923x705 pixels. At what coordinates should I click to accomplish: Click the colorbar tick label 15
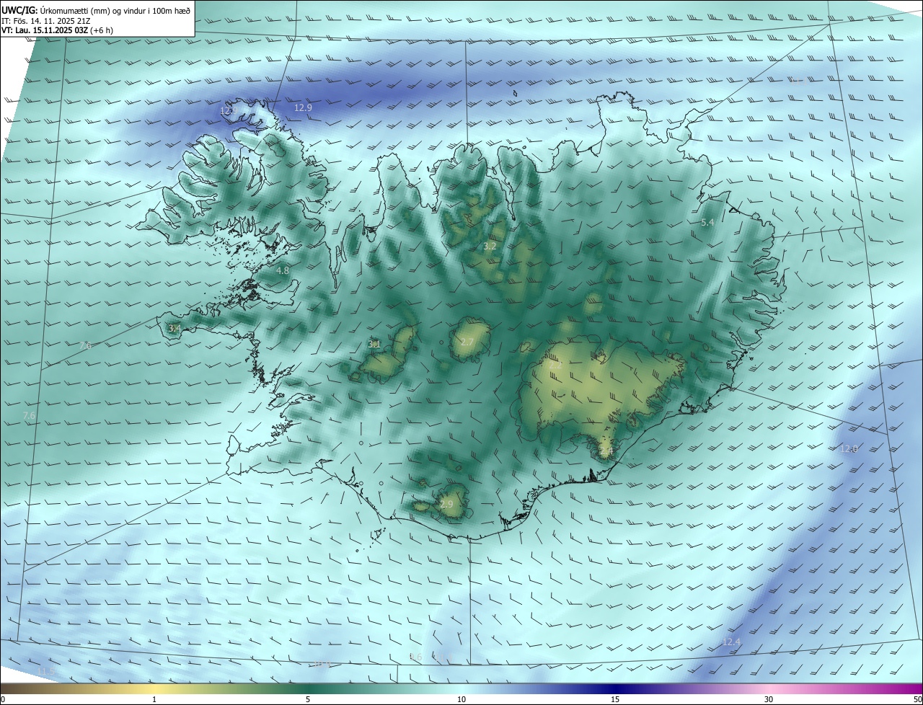(x=615, y=699)
